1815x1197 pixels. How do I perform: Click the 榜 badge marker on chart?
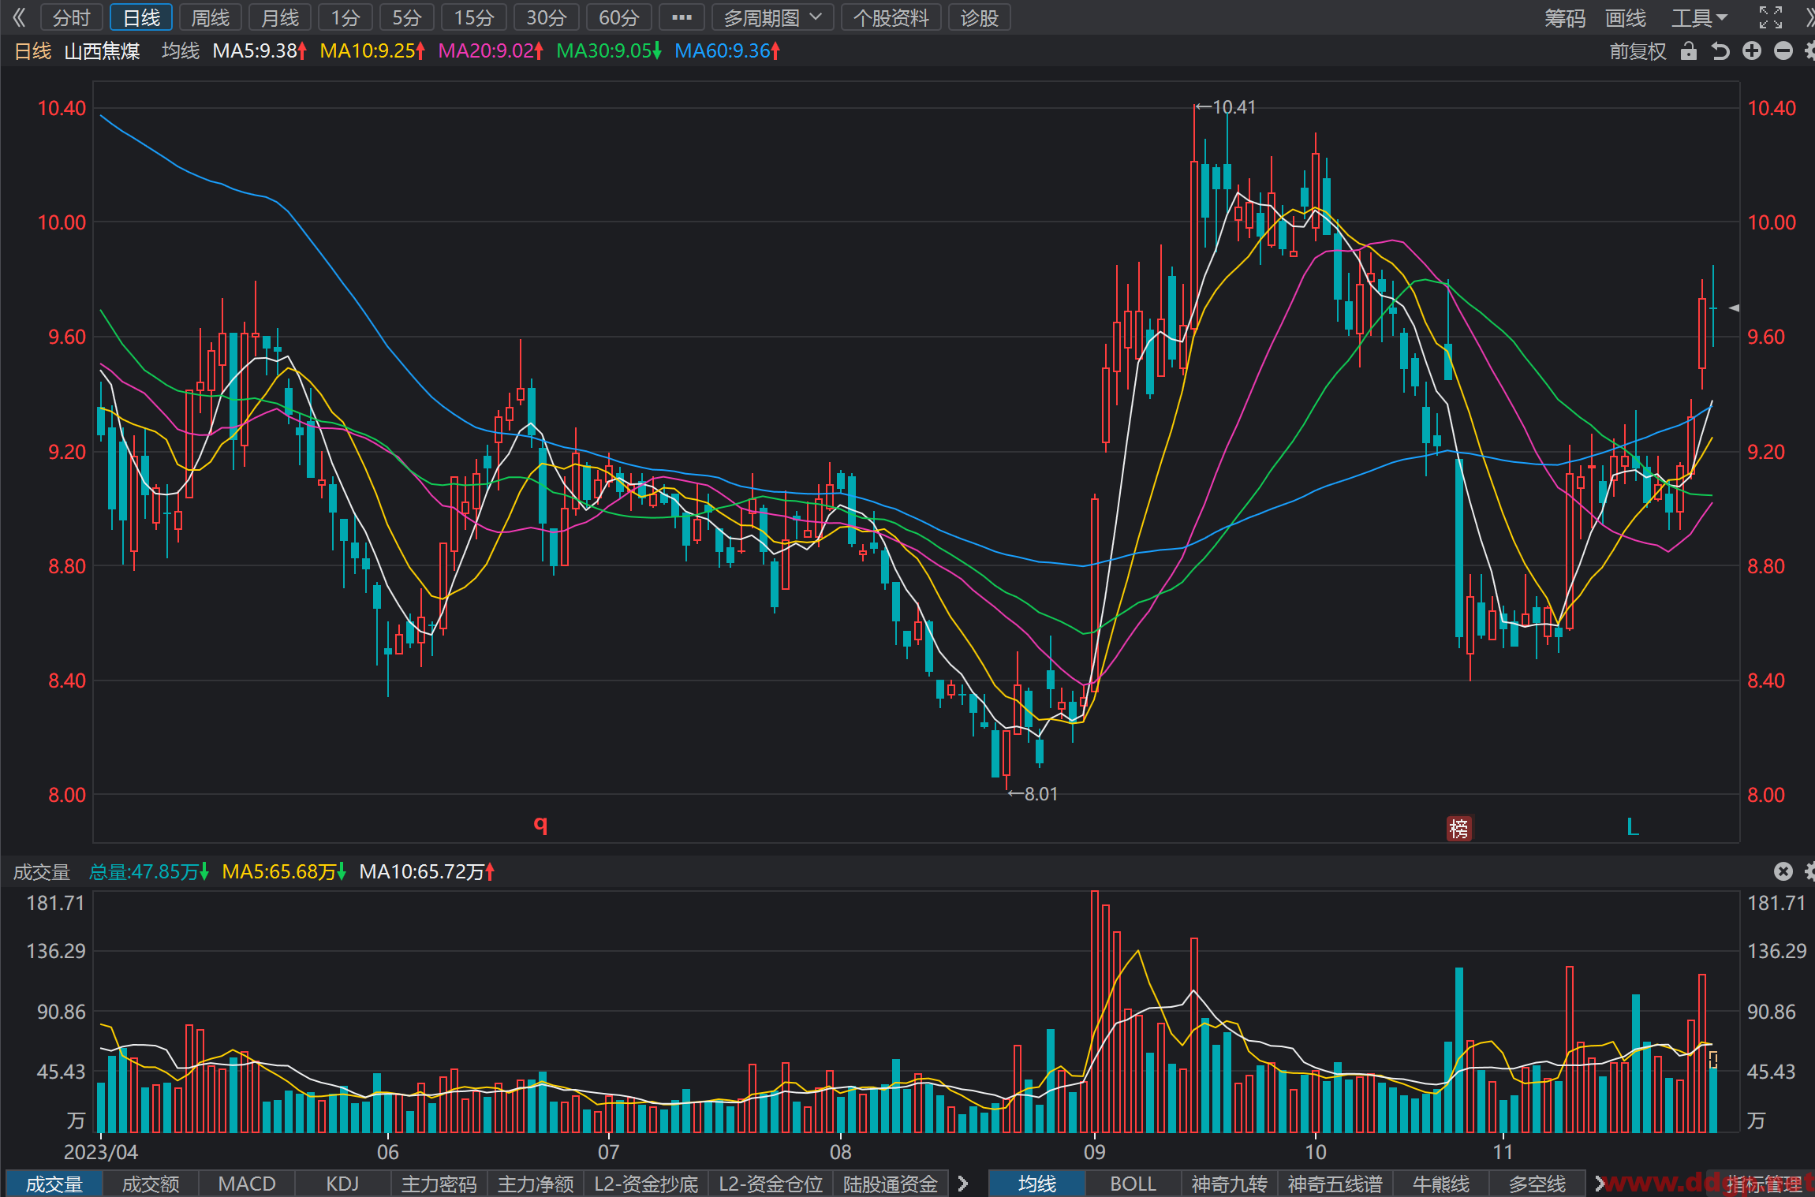(1459, 828)
